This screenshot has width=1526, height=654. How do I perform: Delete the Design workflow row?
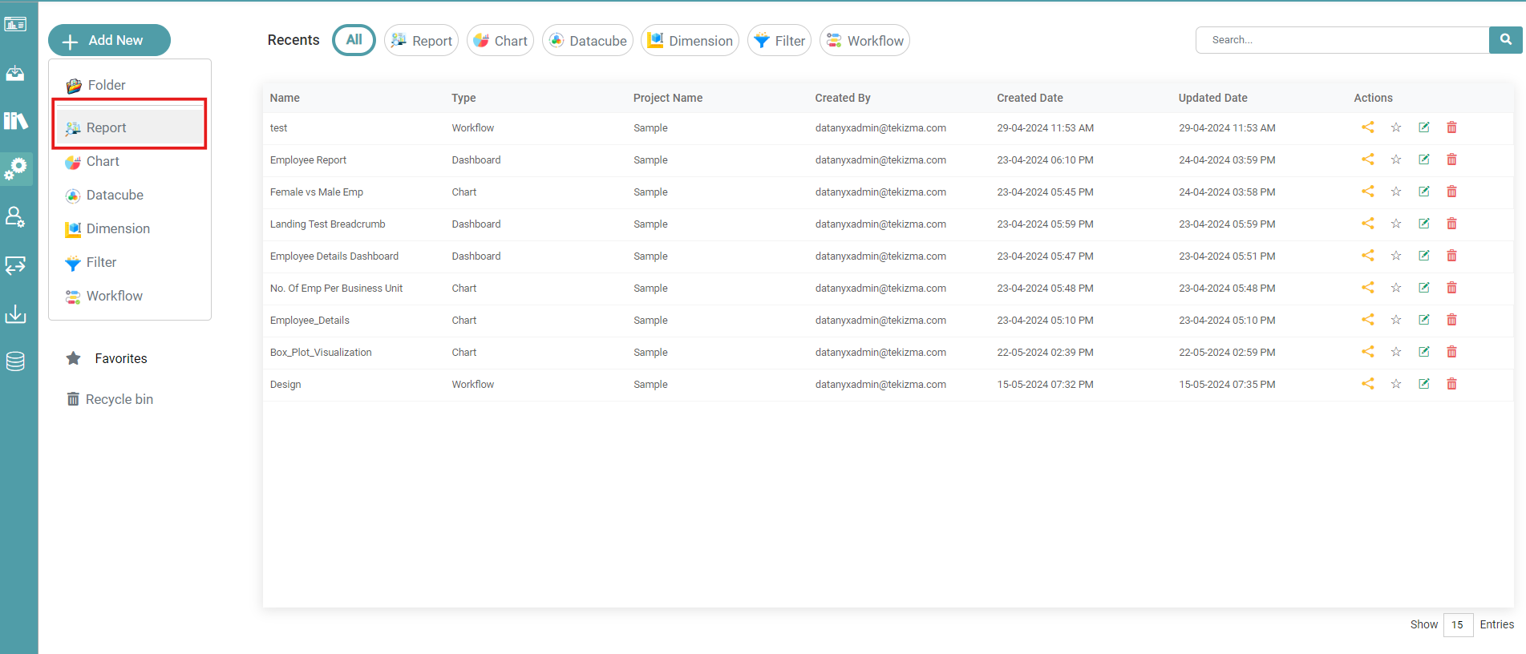click(1451, 384)
